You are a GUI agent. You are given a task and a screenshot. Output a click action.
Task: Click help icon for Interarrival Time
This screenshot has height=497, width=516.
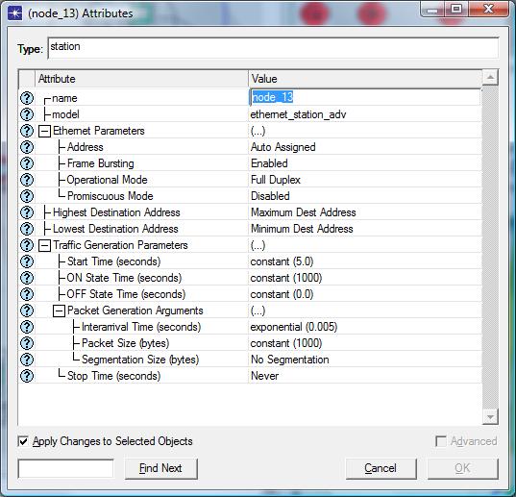pyautogui.click(x=27, y=327)
